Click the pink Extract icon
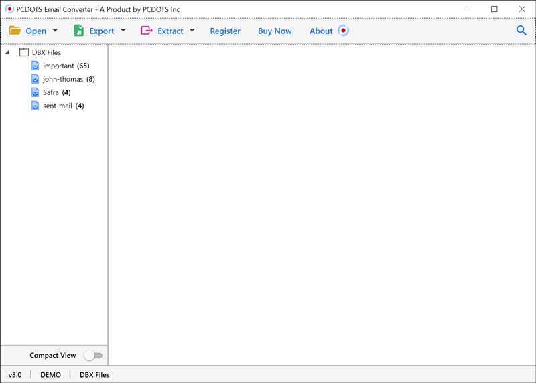The image size is (536, 383). coord(147,31)
